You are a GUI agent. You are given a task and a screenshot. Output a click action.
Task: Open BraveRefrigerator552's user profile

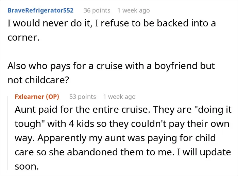coord(40,10)
